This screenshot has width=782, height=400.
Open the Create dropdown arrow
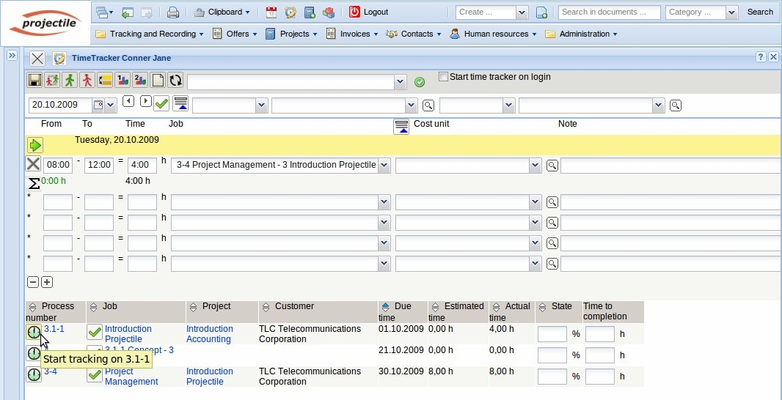point(522,12)
